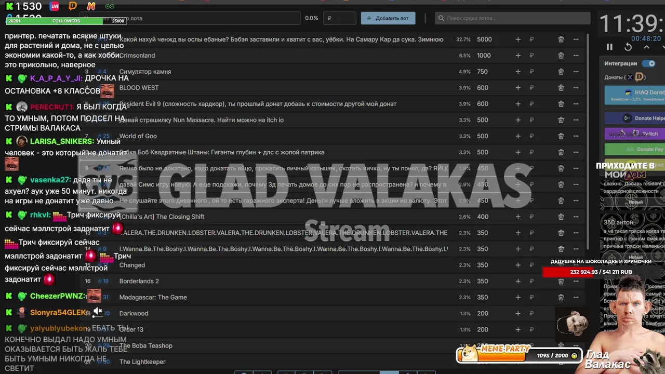Delete the Nun Massacre lot via trash
Screen dimensions: 665x374
pos(561,120)
